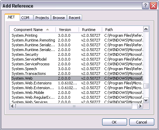
Task: Click the path cell of System.Web.Mobile
Action: (x=124, y=93)
